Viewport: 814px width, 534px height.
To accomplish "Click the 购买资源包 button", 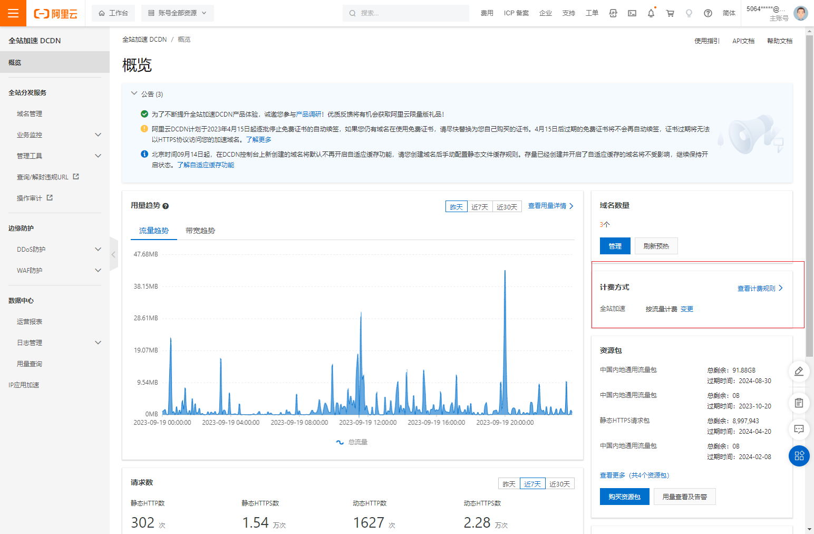I will (x=624, y=497).
